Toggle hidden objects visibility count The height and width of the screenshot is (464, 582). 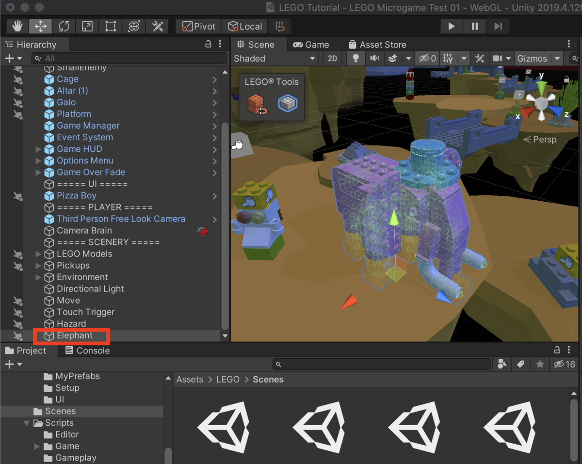click(428, 59)
